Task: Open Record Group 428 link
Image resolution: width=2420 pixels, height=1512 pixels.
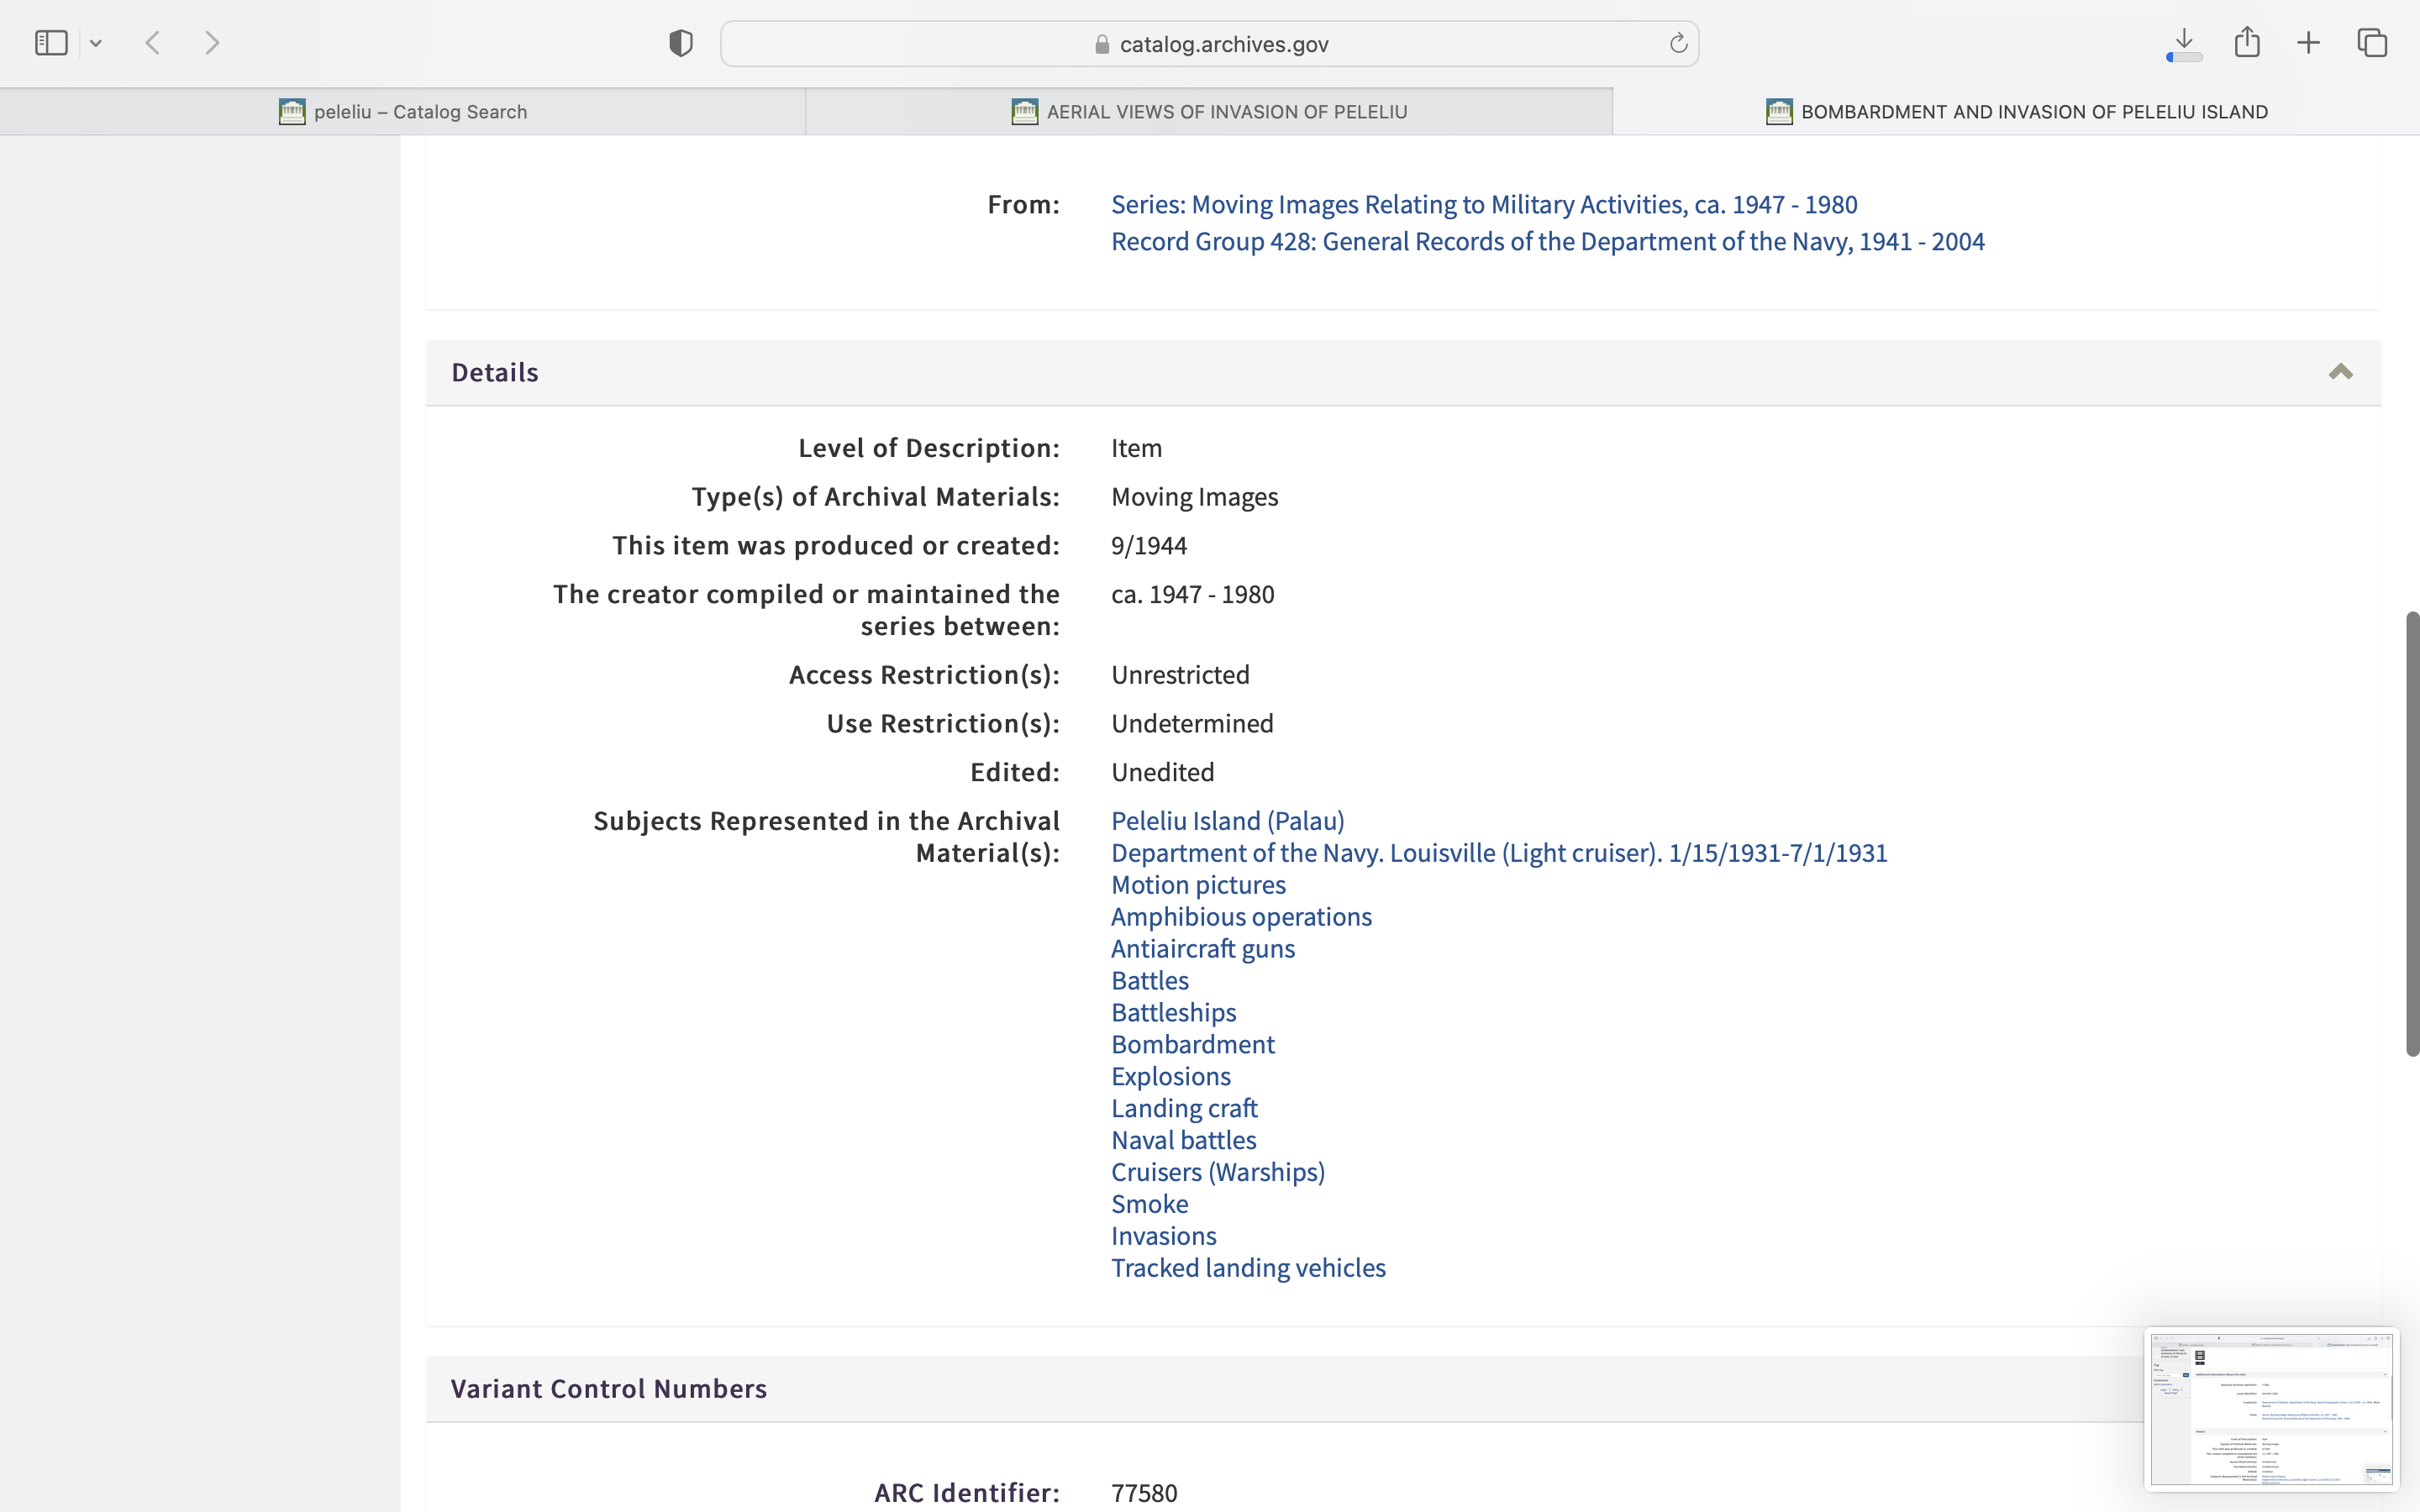Action: [1547, 242]
